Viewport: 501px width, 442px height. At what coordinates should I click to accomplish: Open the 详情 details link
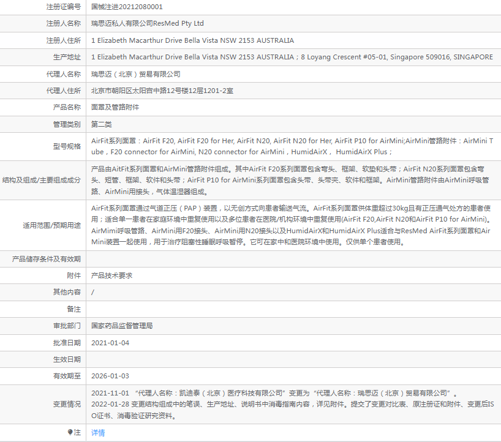coord(98,432)
